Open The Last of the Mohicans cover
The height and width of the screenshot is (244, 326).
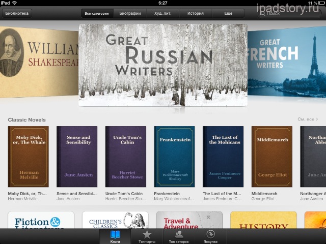[223, 157]
